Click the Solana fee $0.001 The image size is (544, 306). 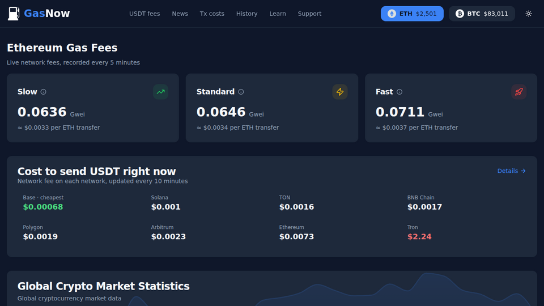tap(166, 207)
